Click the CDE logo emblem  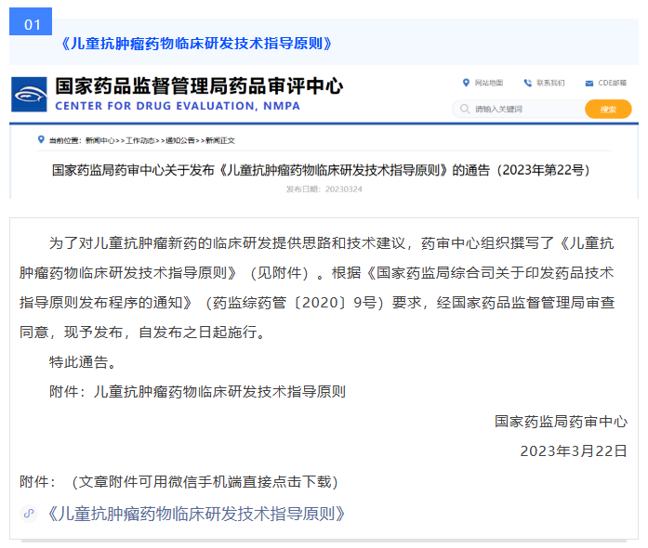pyautogui.click(x=30, y=95)
